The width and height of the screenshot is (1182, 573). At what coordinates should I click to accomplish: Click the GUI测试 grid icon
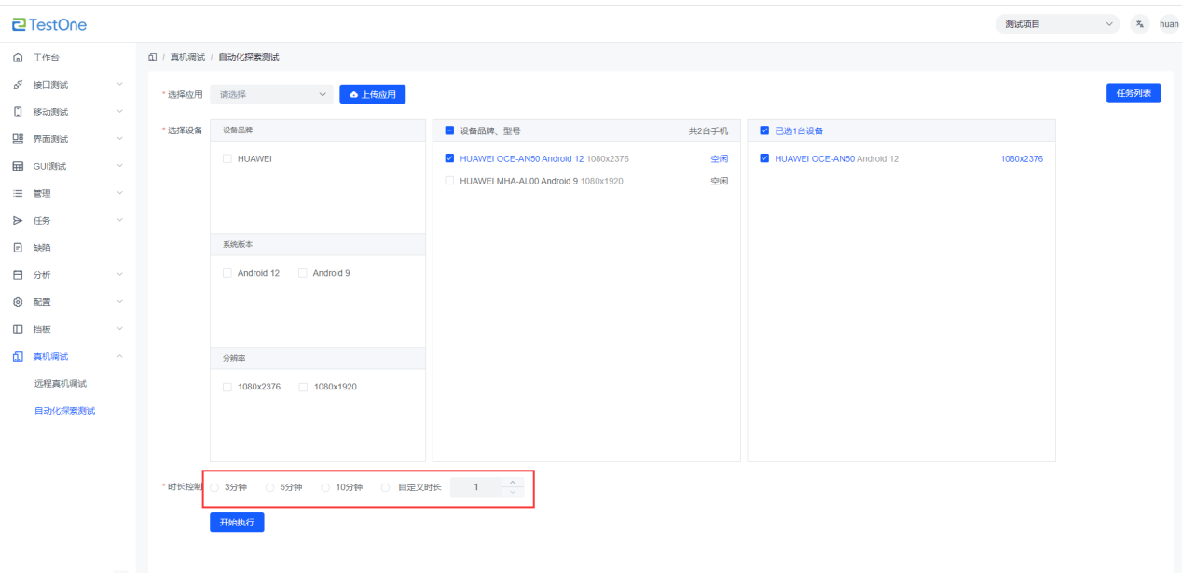pos(18,166)
